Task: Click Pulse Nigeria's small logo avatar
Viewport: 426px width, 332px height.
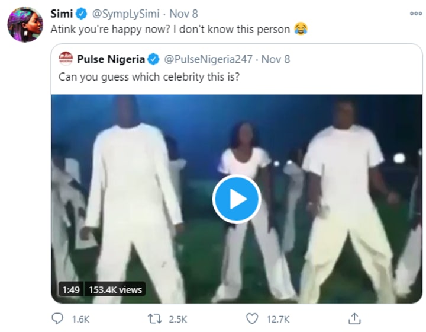Action: click(66, 59)
